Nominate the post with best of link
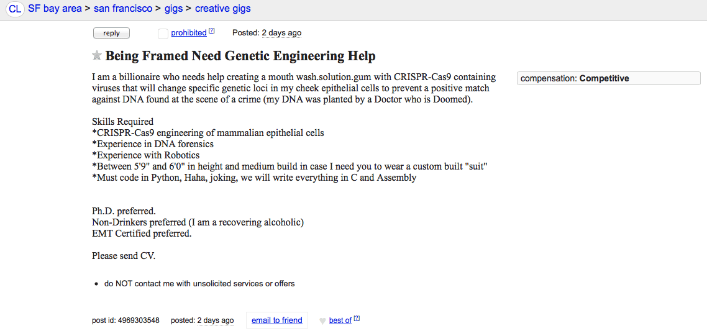The height and width of the screenshot is (336, 707). [x=340, y=320]
